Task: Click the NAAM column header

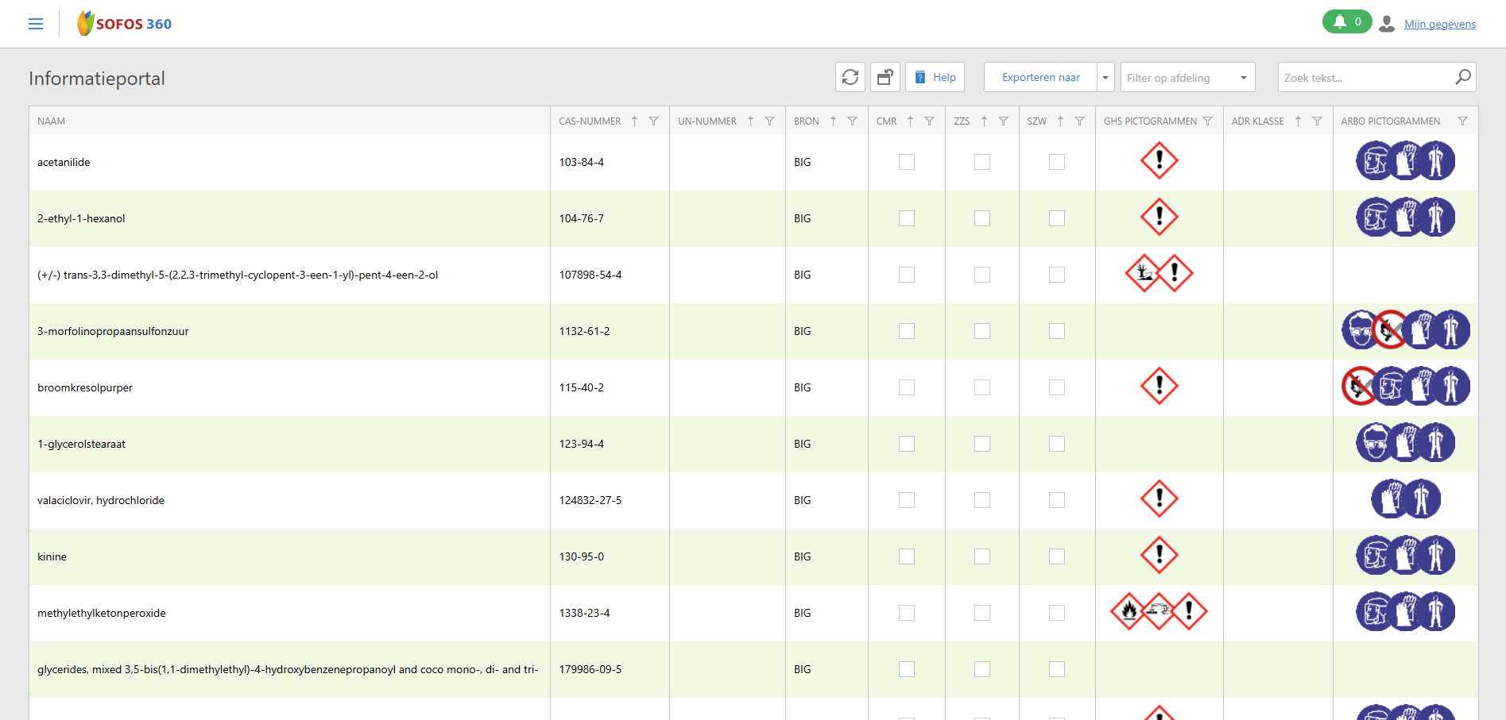Action: [52, 121]
